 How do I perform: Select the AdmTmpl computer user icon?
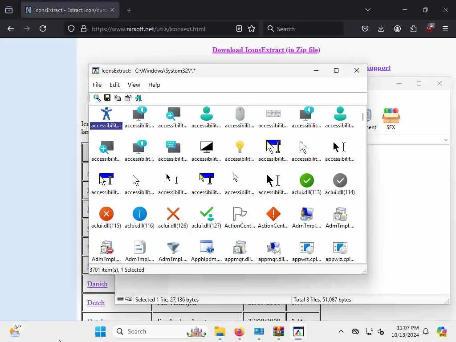click(x=306, y=214)
